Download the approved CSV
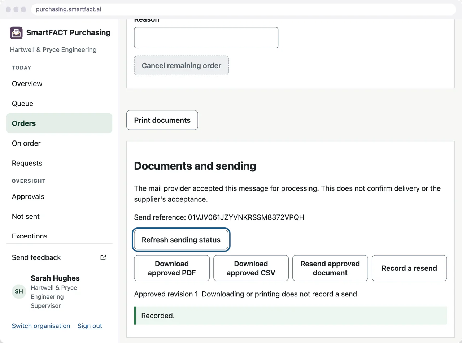Image resolution: width=462 pixels, height=343 pixels. [251, 268]
